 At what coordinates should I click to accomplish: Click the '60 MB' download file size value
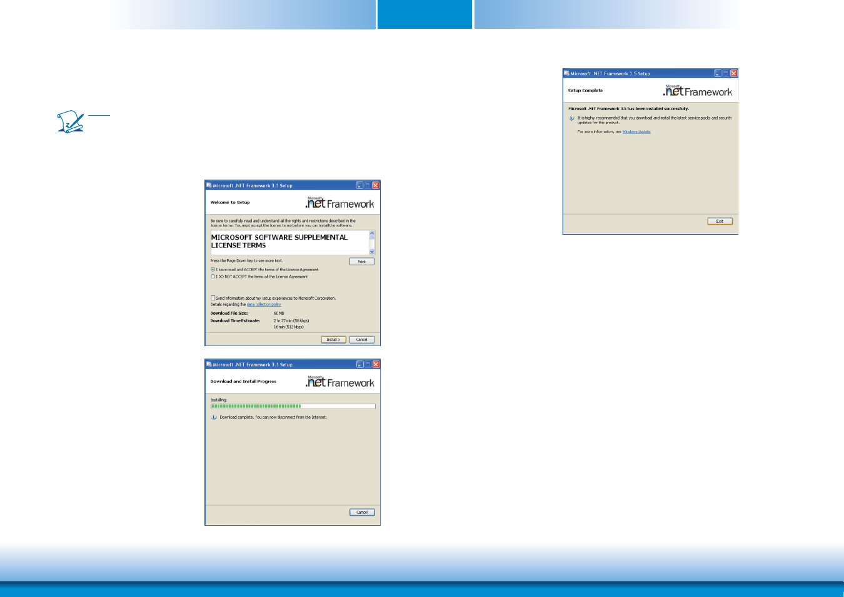coord(279,314)
